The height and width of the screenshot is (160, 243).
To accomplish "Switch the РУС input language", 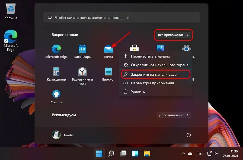I will click(x=199, y=154).
